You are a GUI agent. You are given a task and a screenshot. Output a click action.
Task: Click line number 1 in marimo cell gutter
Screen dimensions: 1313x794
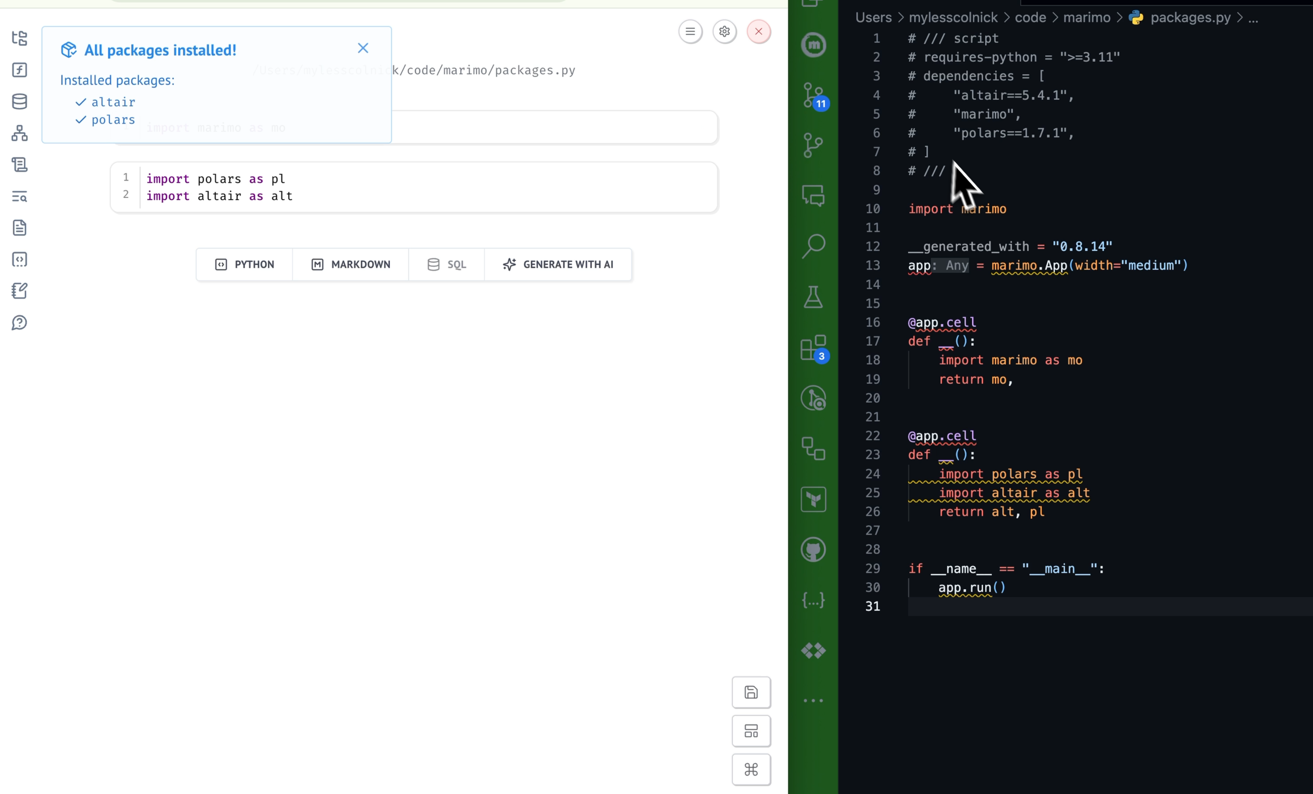point(126,177)
